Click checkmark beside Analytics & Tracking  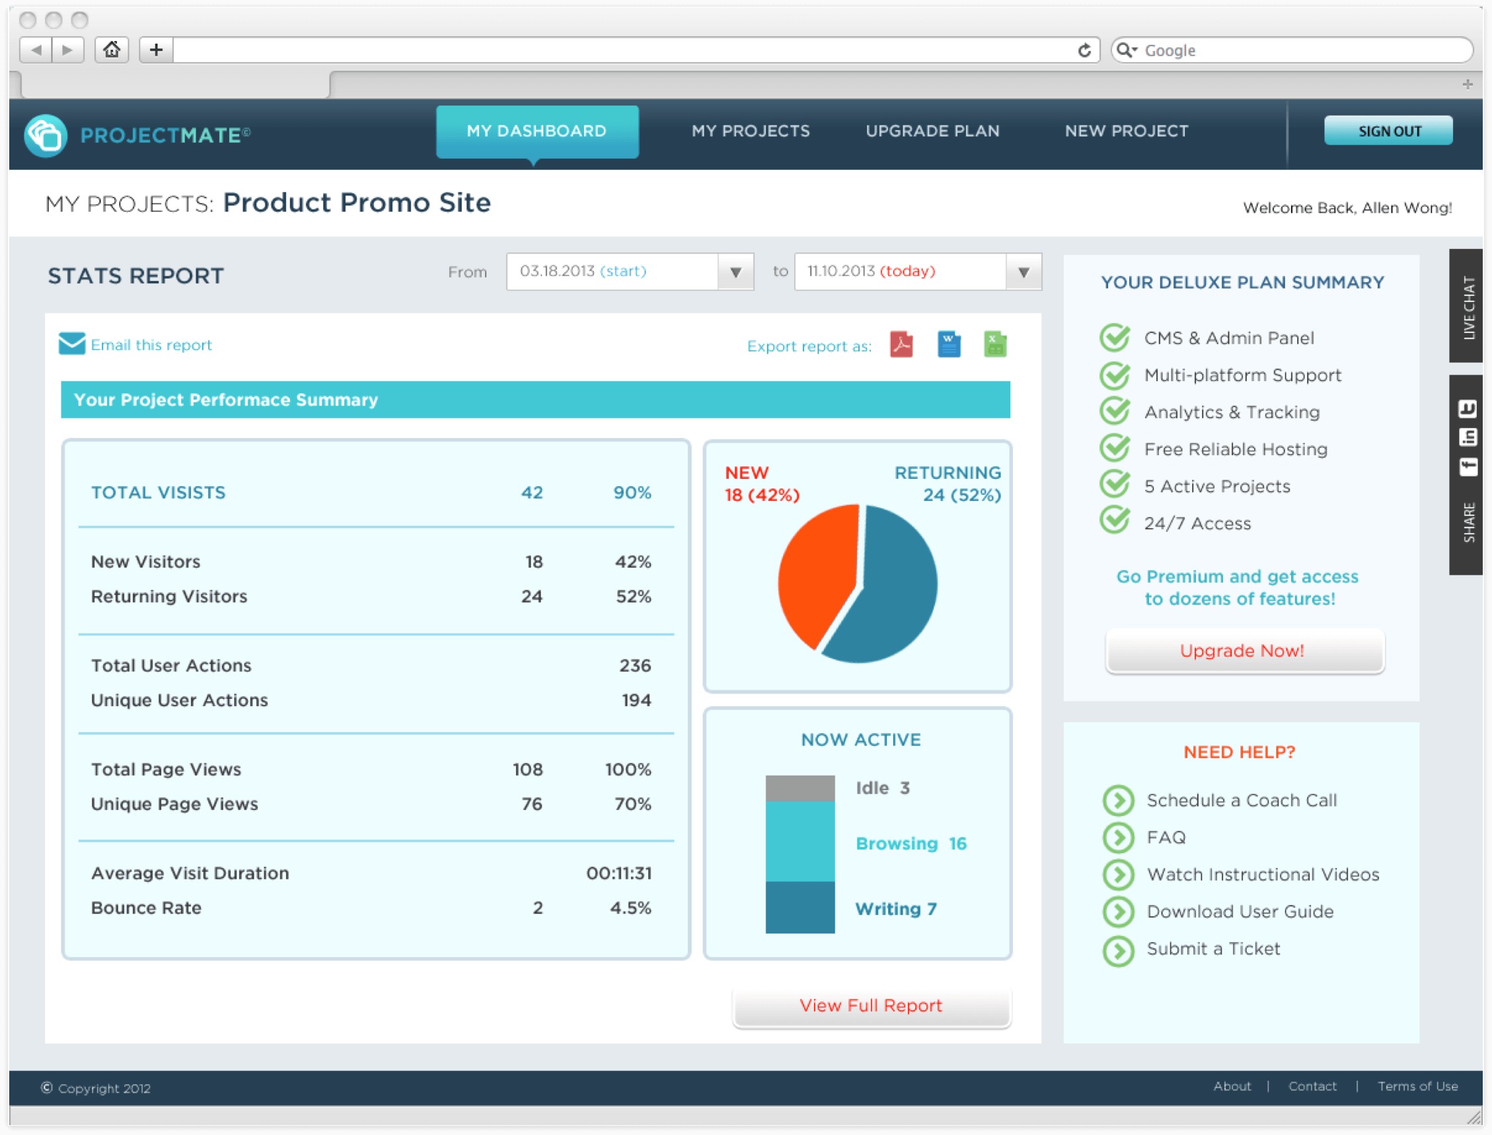point(1115,412)
